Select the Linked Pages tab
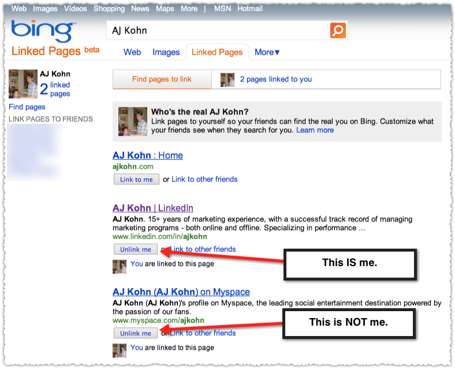 click(x=217, y=52)
